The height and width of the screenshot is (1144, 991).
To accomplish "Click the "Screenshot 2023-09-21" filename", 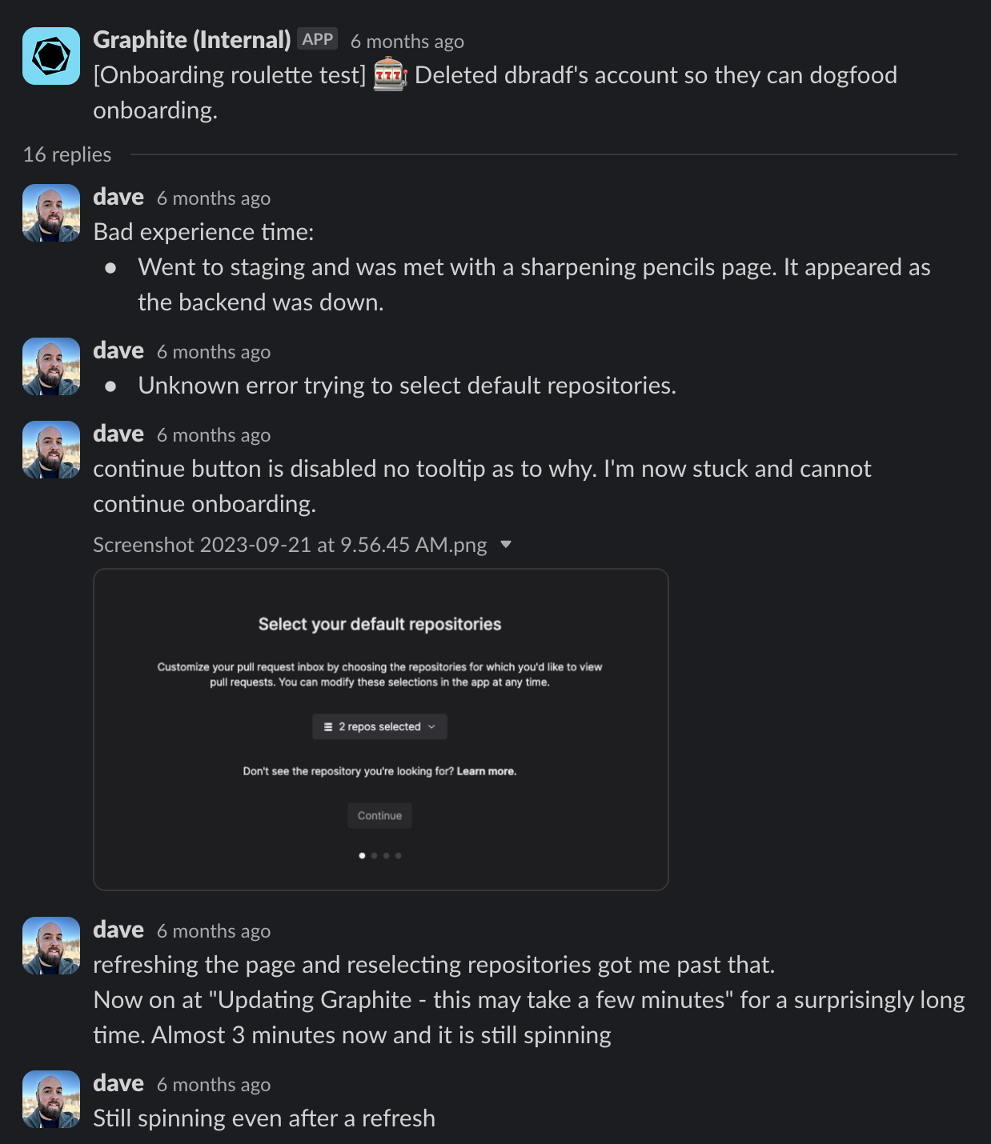I will [x=289, y=544].
